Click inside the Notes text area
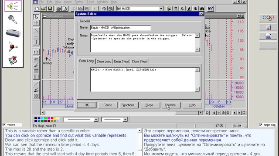The image size is (279, 156). [x=143, y=42]
